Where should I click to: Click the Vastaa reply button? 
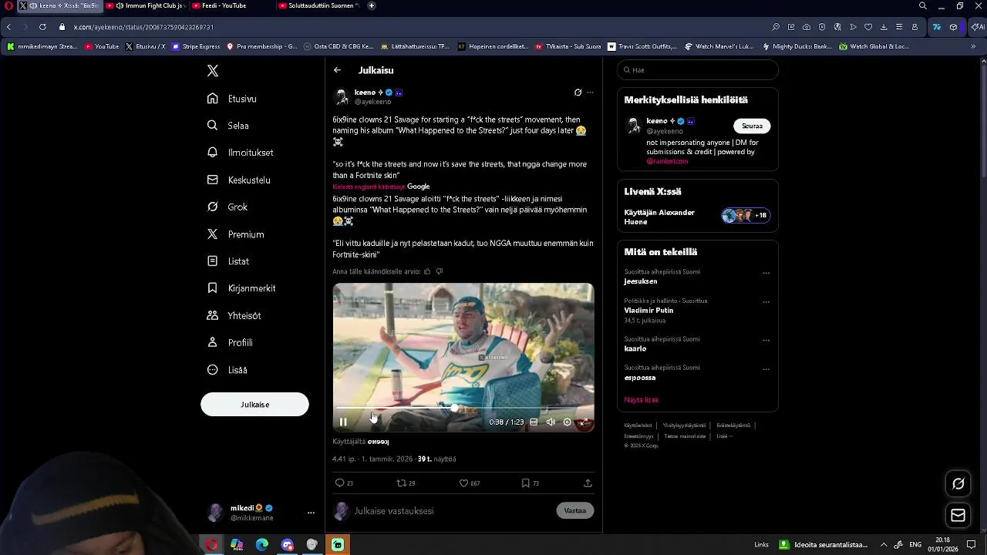(575, 510)
